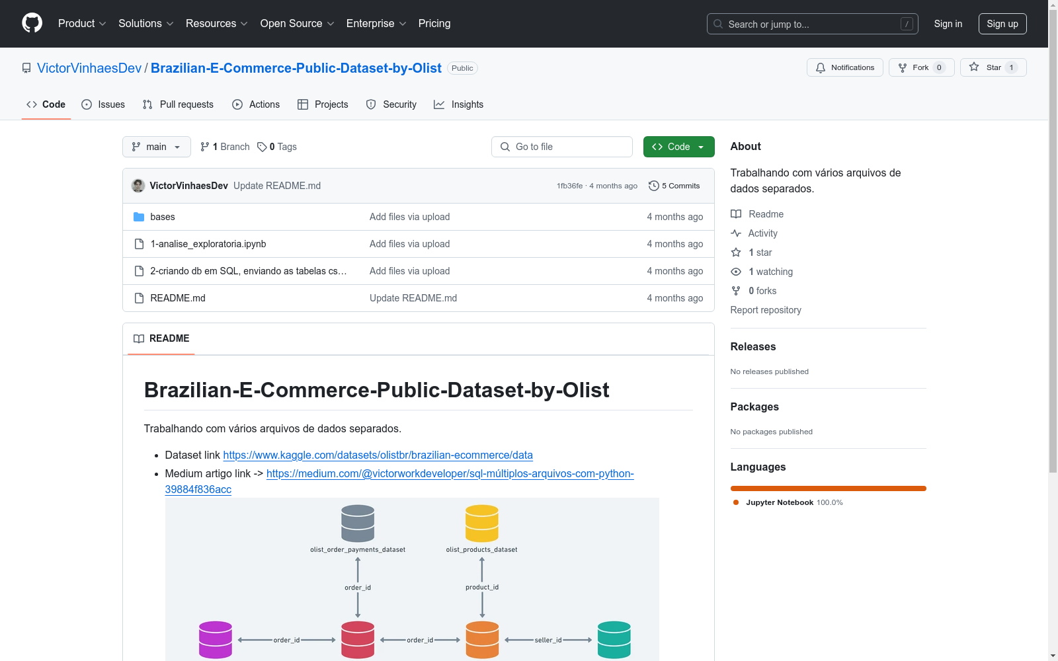Viewport: 1058px width, 661px height.
Task: Open the Packages heading link
Action: coord(754,407)
